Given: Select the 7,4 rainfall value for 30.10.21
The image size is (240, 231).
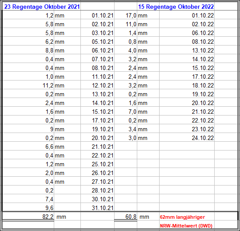Looking at the screenshot, I should [49, 199].
